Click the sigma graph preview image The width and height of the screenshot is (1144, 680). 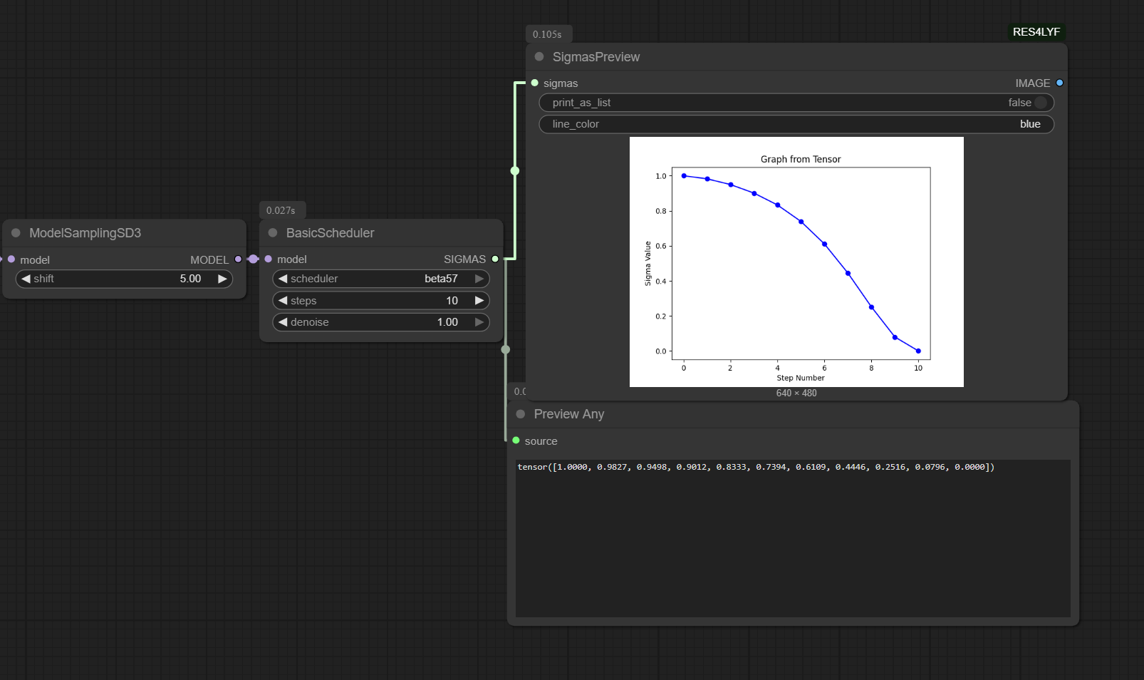tap(796, 262)
